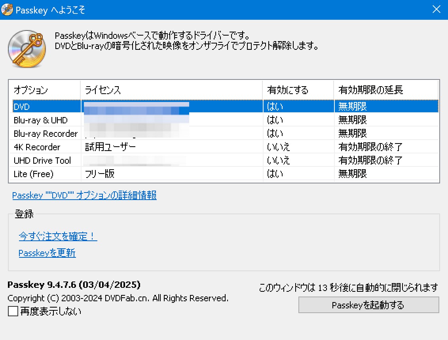The width and height of the screenshot is (448, 340).
Task: Select the Blu-ray Recorder option row
Action: click(x=226, y=133)
